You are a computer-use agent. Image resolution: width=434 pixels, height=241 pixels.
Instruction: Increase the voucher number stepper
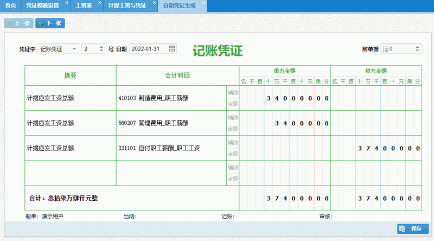click(101, 47)
